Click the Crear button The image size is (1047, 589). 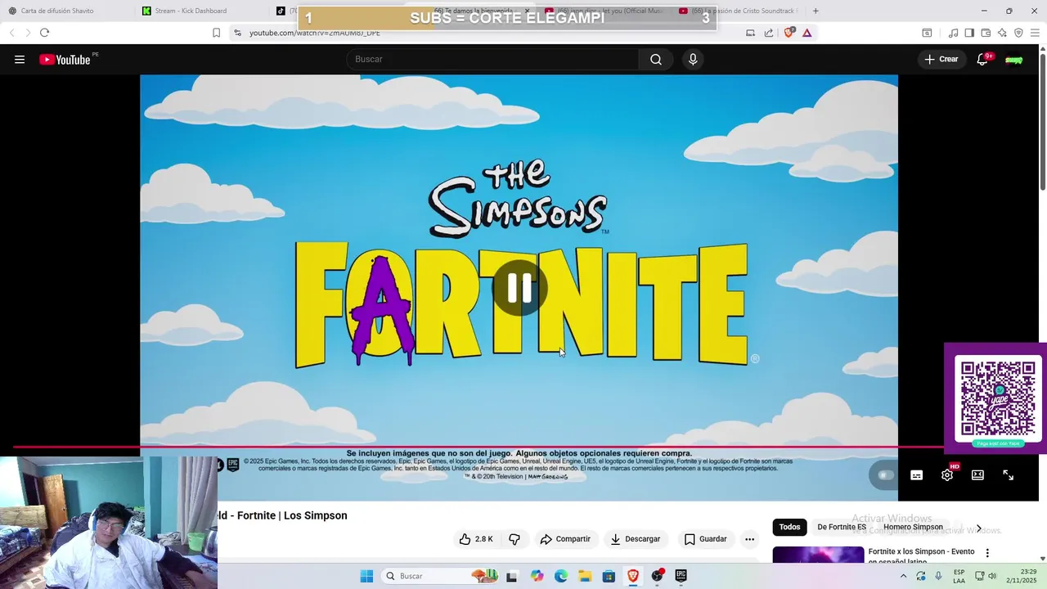941,59
